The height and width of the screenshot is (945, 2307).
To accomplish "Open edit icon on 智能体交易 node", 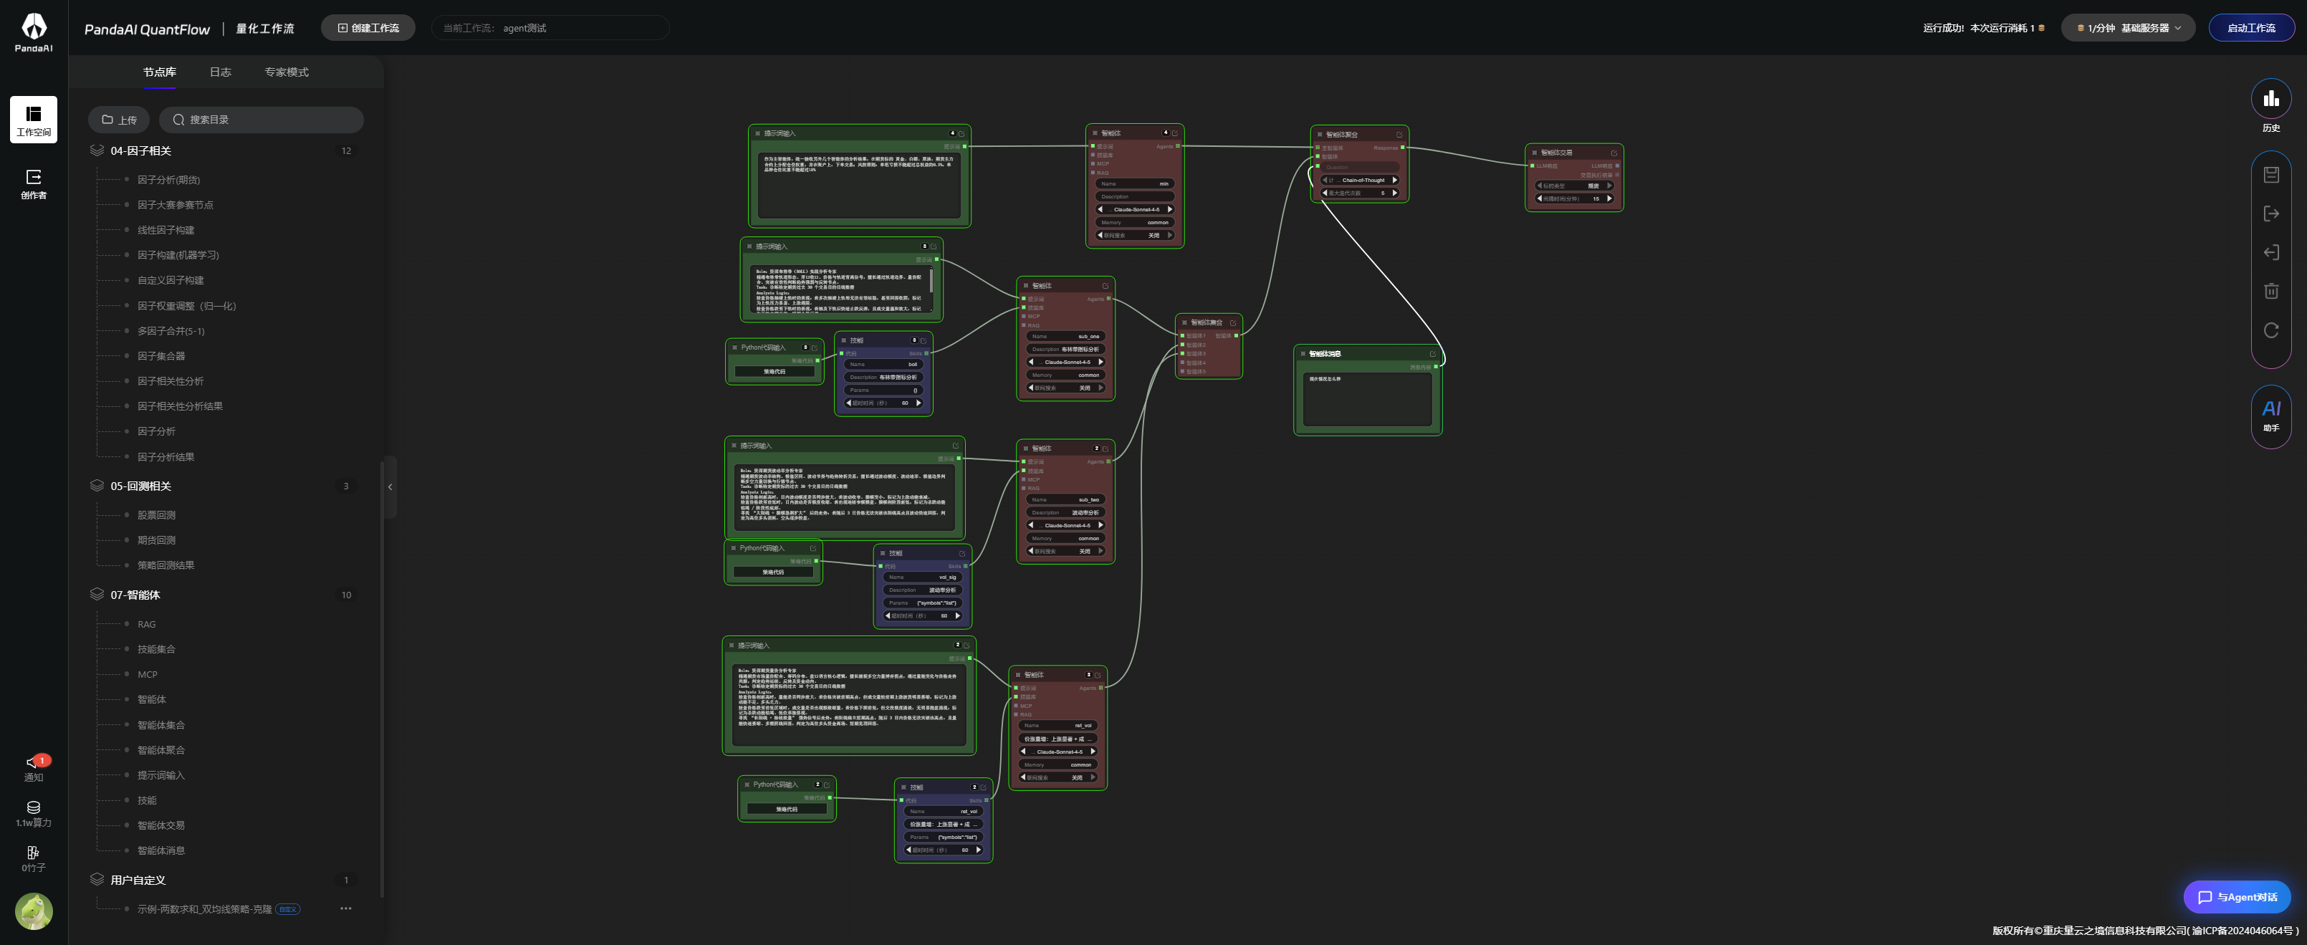I will coord(1613,153).
